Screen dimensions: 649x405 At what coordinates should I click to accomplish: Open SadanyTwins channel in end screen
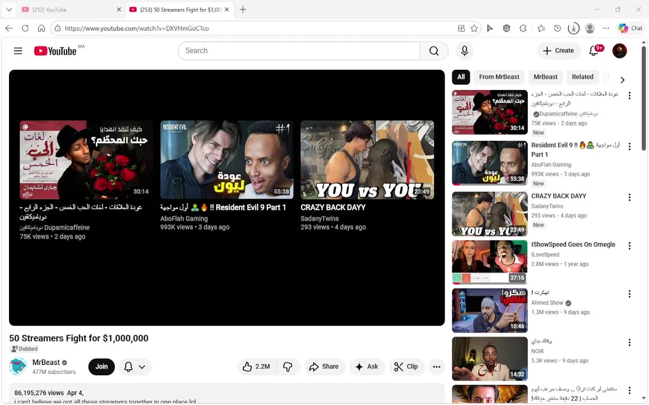pyautogui.click(x=319, y=219)
